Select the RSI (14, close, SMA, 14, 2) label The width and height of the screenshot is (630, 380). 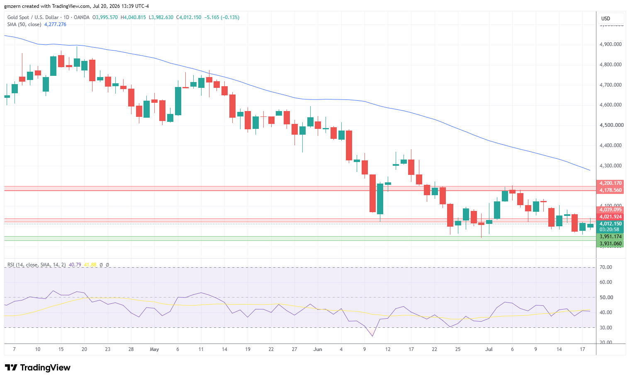tap(36, 265)
